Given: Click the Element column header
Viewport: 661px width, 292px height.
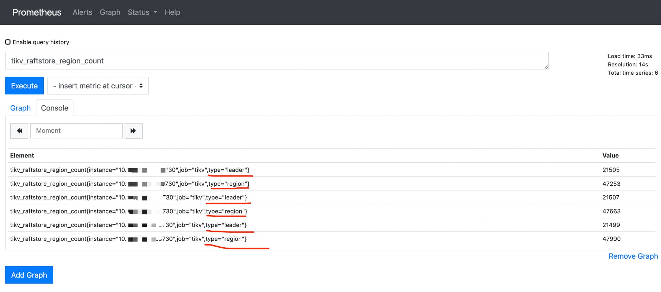Looking at the screenshot, I should point(22,155).
